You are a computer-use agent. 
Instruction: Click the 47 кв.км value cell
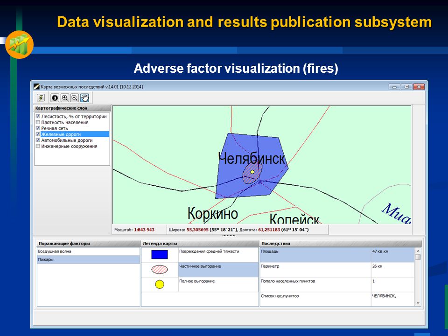[x=392, y=255]
